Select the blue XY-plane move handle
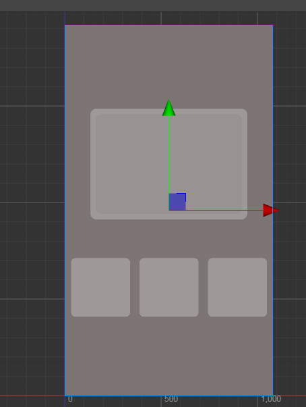Viewport: 306px width, 407px height. point(177,202)
